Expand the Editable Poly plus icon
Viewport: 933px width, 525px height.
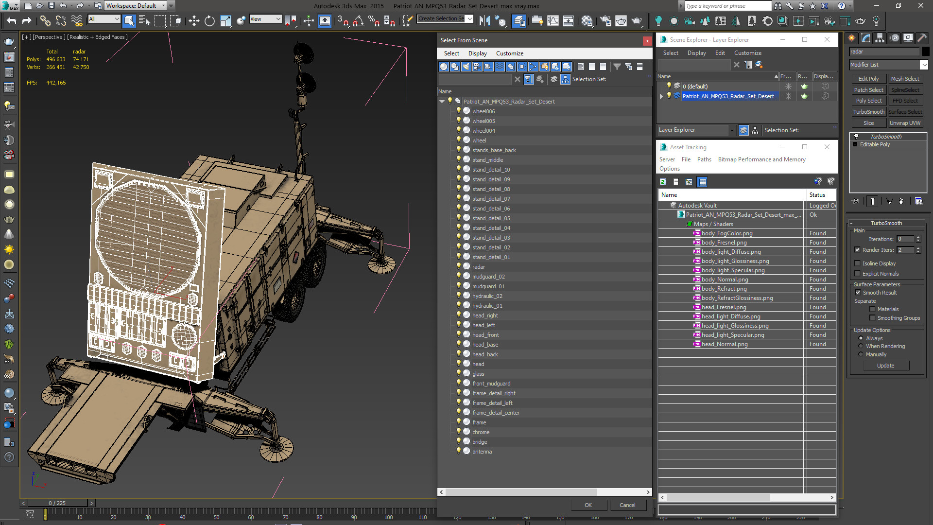[855, 144]
